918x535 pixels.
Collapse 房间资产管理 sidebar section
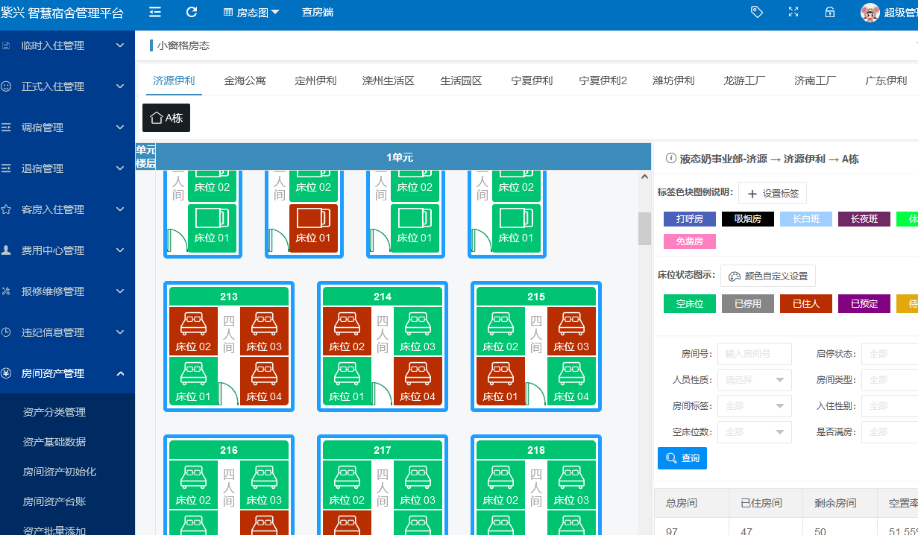pyautogui.click(x=67, y=373)
